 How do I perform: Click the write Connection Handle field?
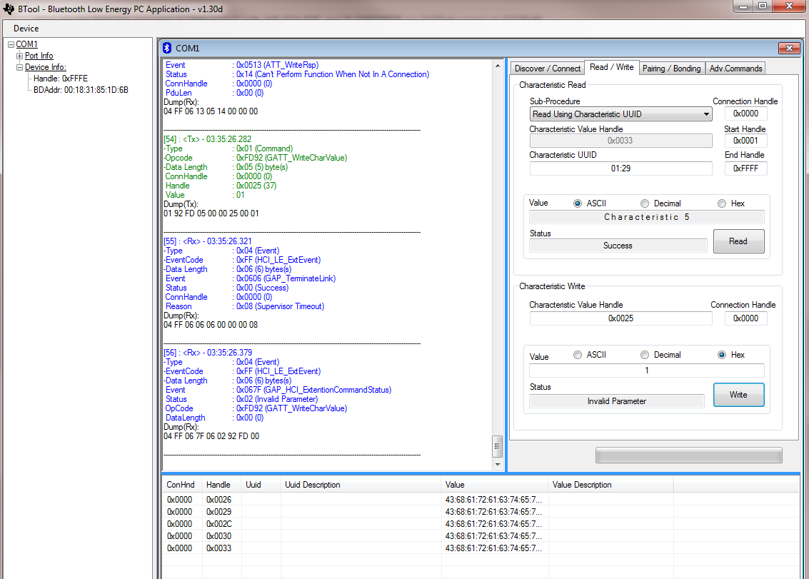(x=745, y=318)
